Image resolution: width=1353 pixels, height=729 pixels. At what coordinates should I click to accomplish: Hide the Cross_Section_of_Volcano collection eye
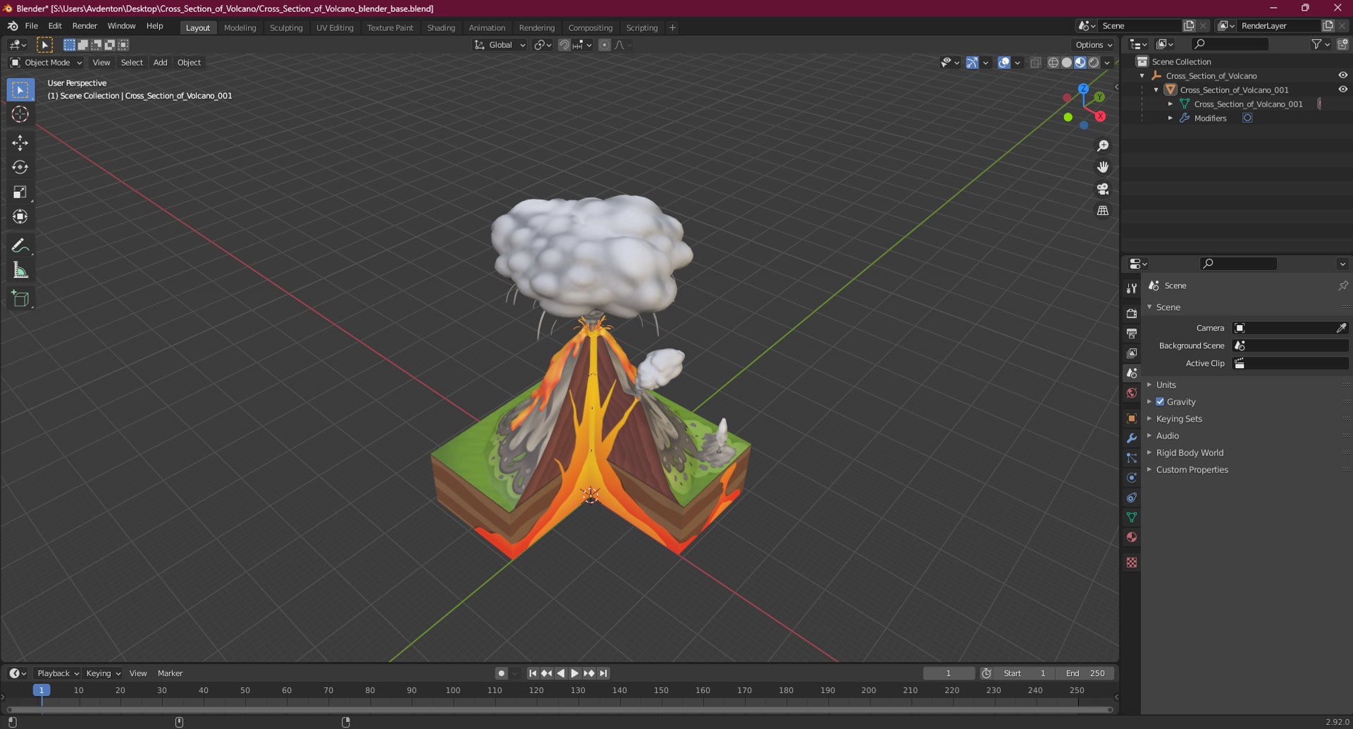point(1342,75)
